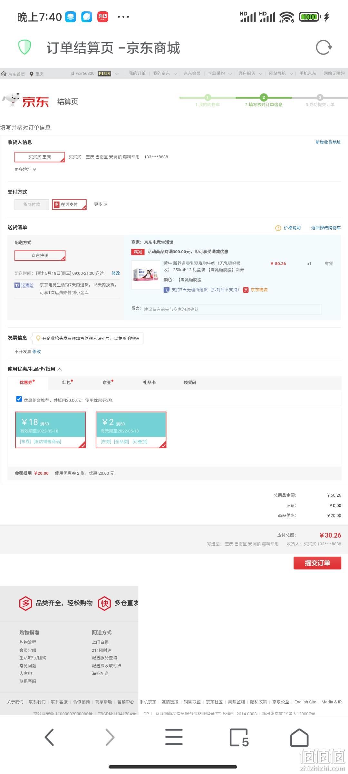
Task: Open 联系客服 under 购物指南
Action: point(28,681)
